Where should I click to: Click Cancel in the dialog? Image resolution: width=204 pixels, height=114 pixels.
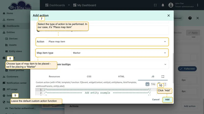coord(156,100)
